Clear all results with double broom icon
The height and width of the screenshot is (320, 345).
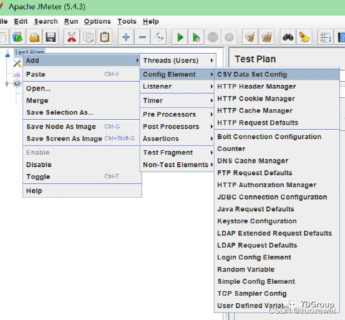266,37
